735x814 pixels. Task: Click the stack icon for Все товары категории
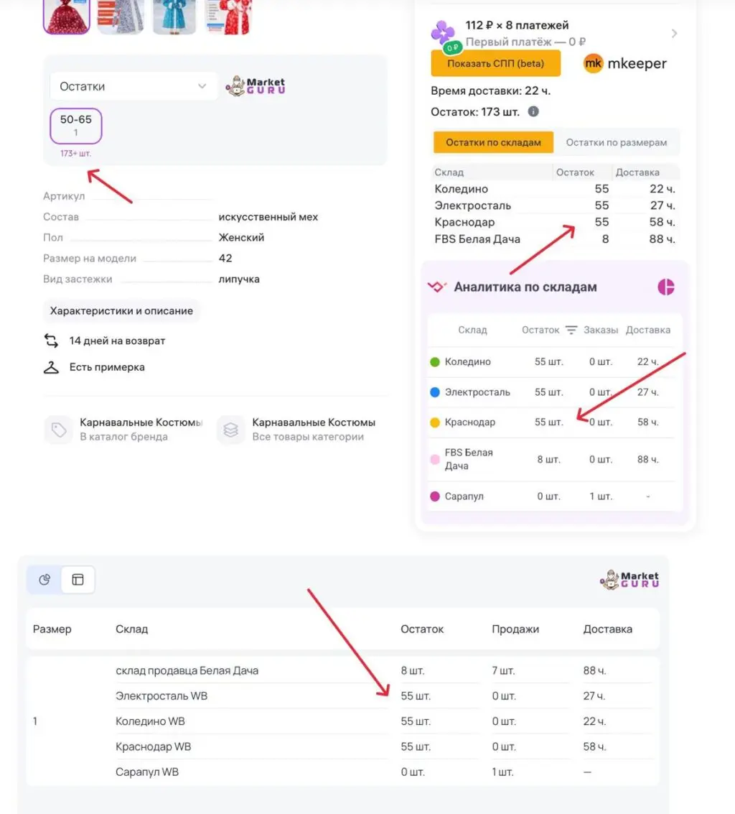pyautogui.click(x=231, y=430)
